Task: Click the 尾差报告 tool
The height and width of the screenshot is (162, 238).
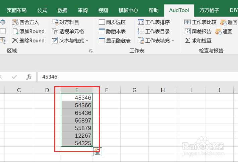Action: click(x=198, y=31)
